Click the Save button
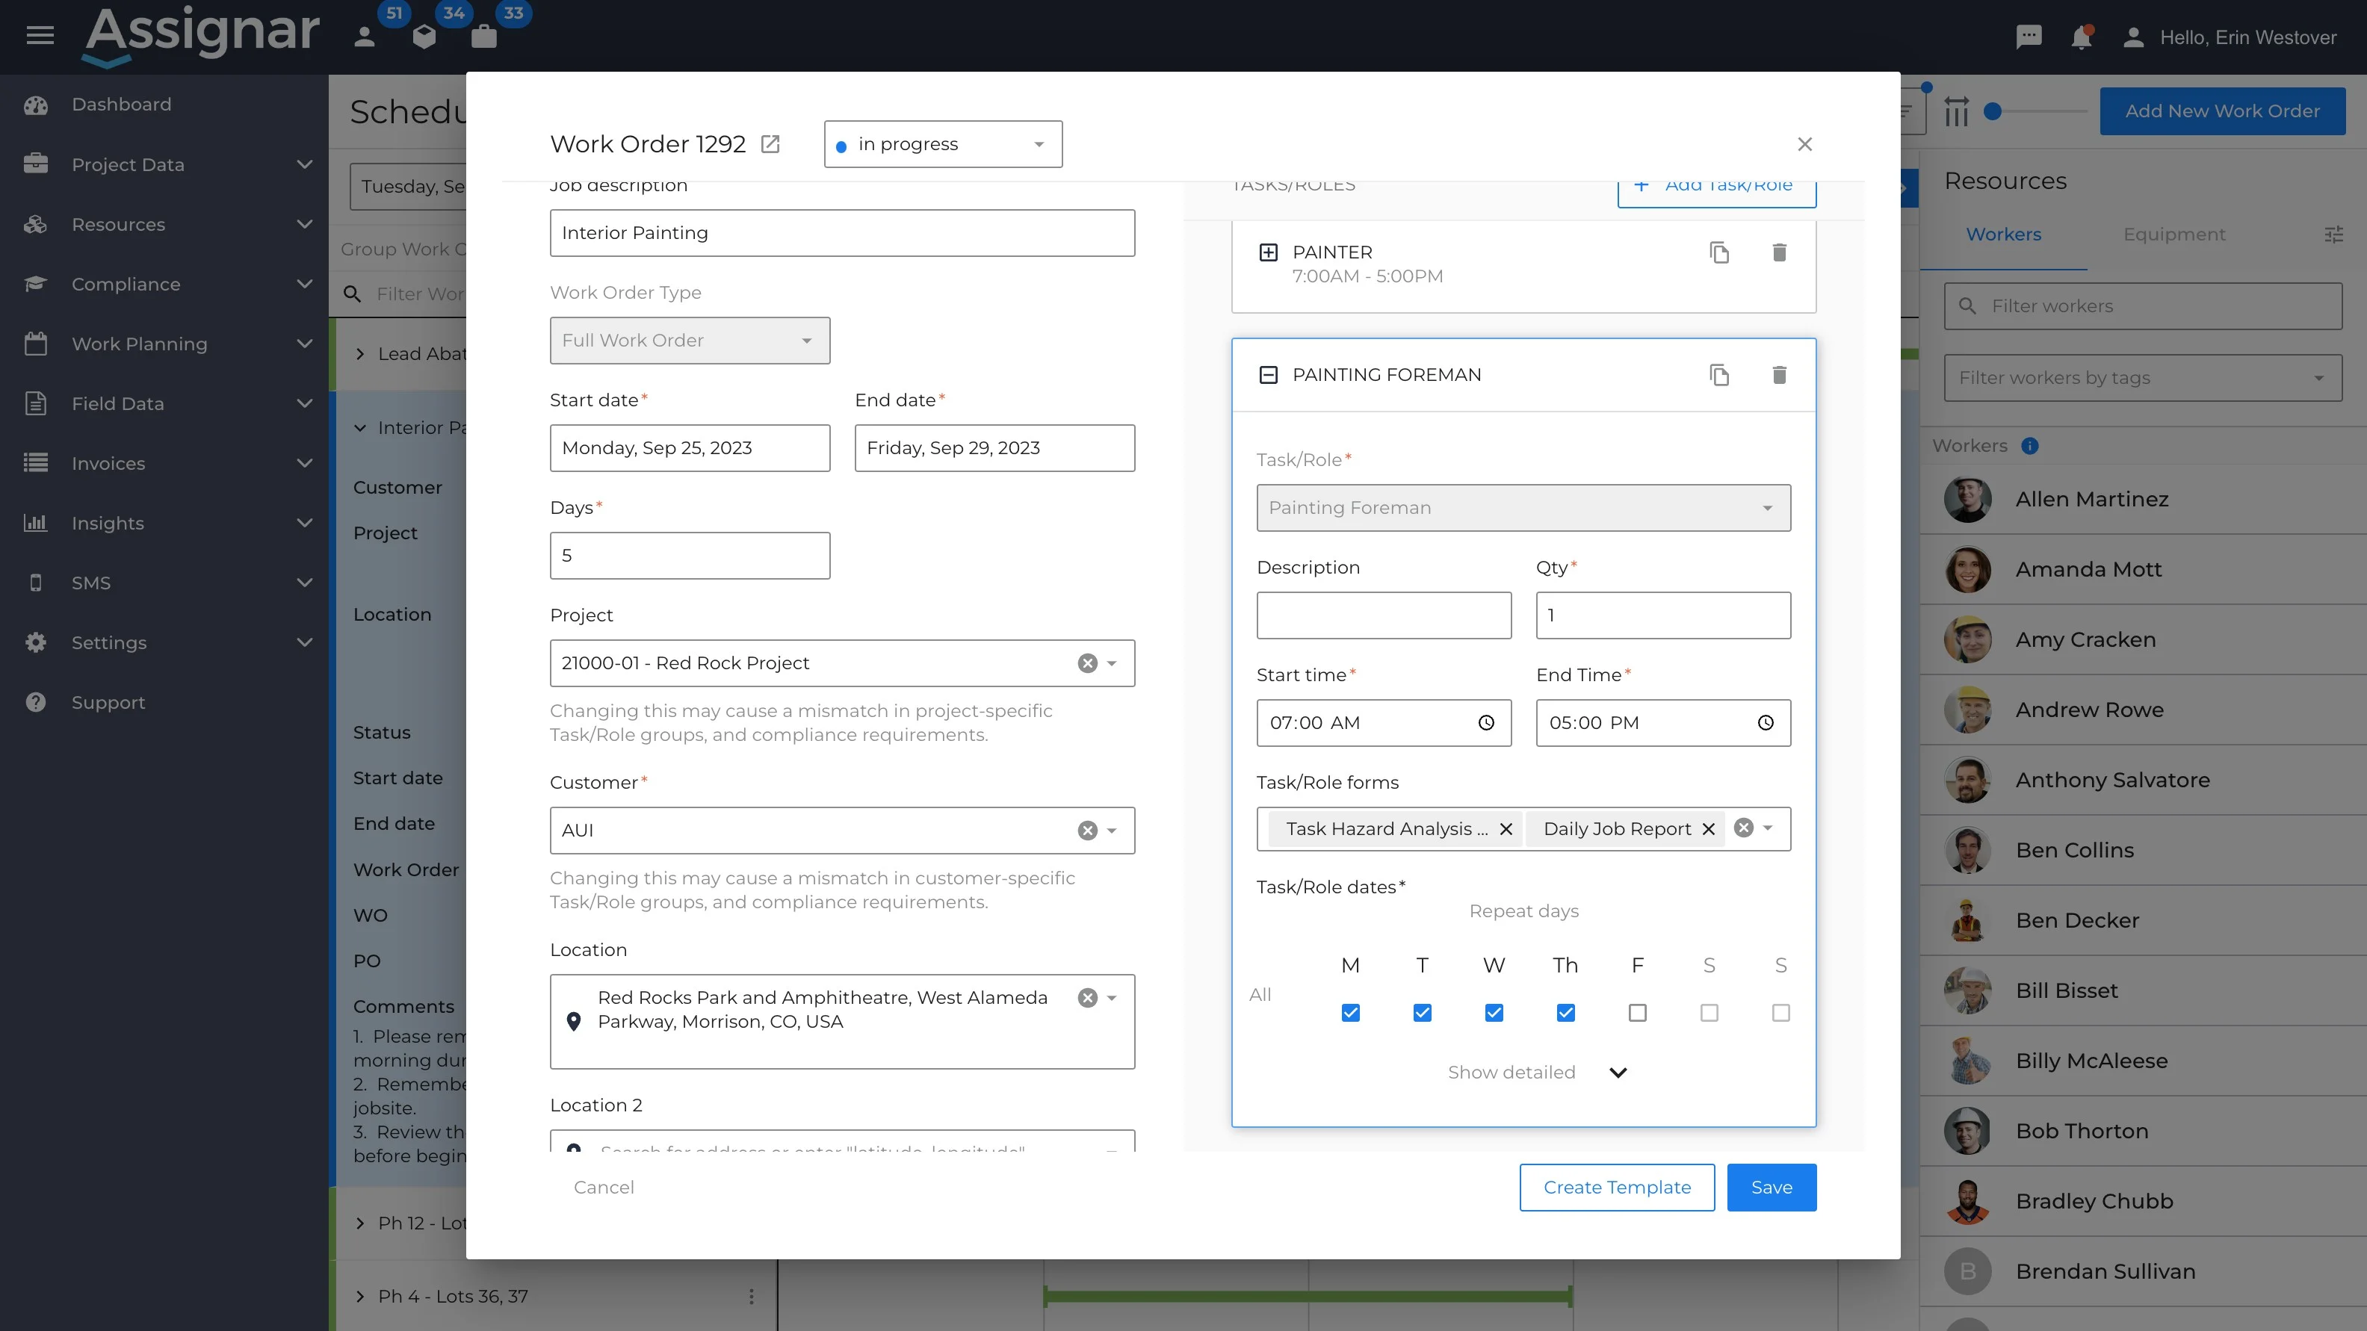This screenshot has height=1331, width=2367. tap(1771, 1188)
